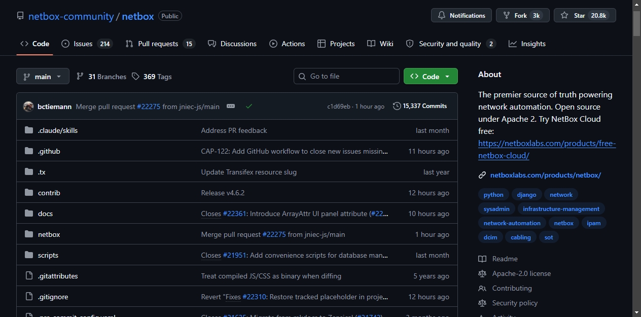View the 15,337 Commits history
641x317 pixels.
tap(420, 106)
